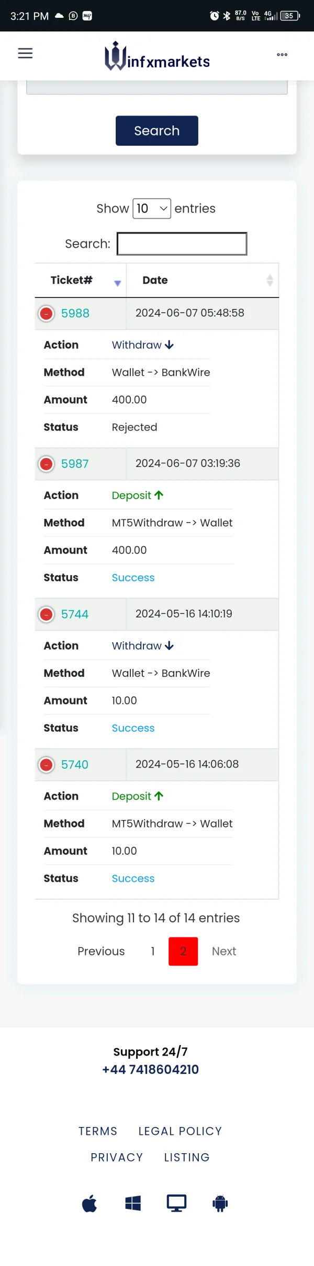Open the three-dots overflow menu
Viewport: 314px width, 1266px height.
pos(282,55)
